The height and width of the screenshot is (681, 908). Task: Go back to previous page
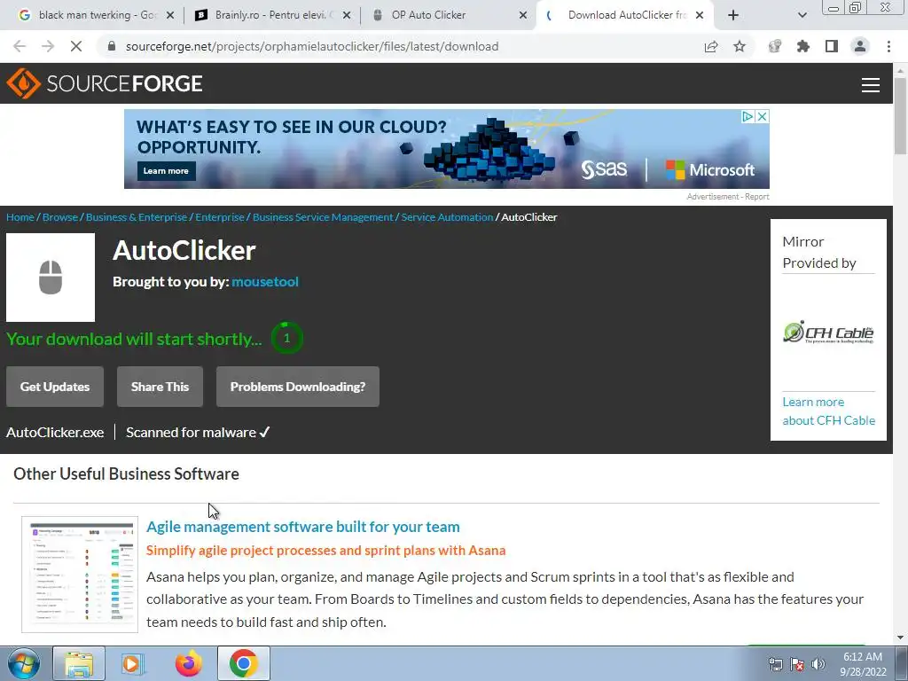[x=20, y=46]
